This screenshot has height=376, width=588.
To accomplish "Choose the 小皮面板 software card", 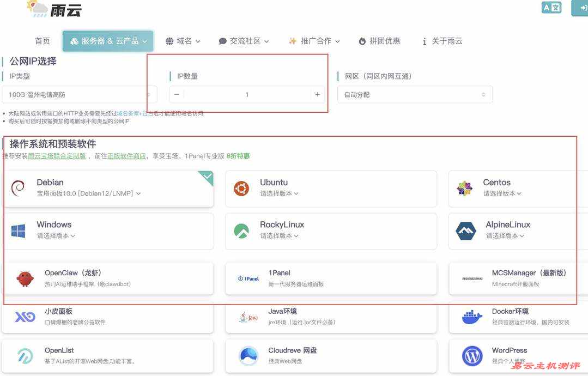I will [x=107, y=317].
